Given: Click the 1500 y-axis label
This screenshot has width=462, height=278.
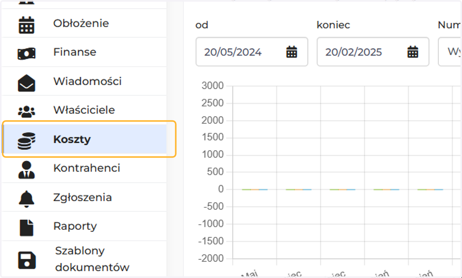Looking at the screenshot, I should click(213, 138).
